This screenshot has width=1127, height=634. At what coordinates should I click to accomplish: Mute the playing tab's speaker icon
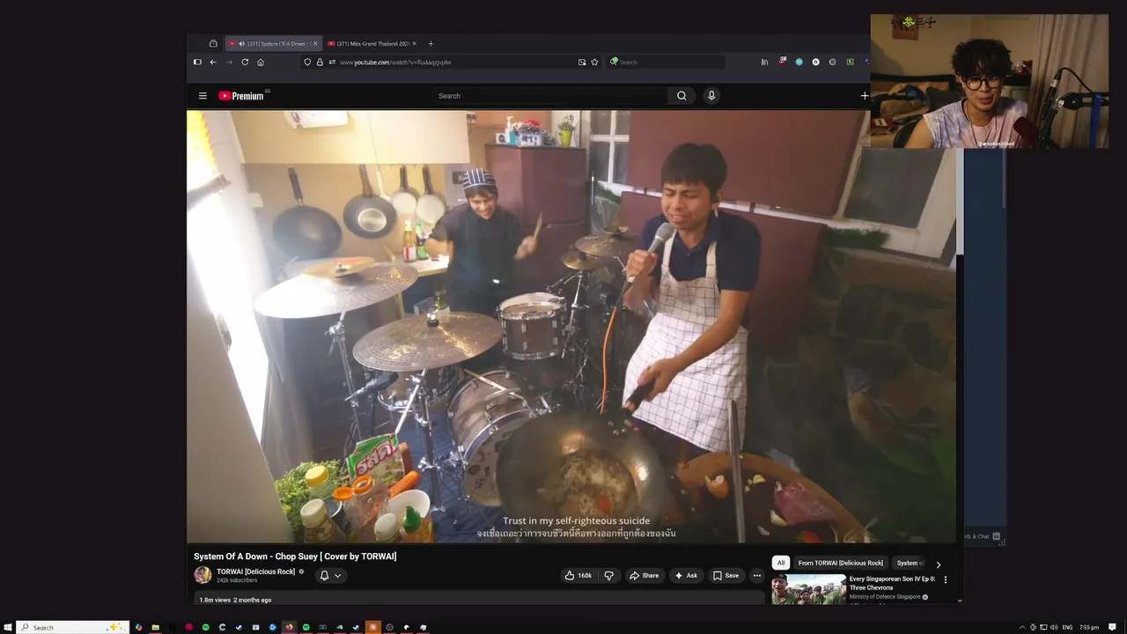tap(241, 43)
